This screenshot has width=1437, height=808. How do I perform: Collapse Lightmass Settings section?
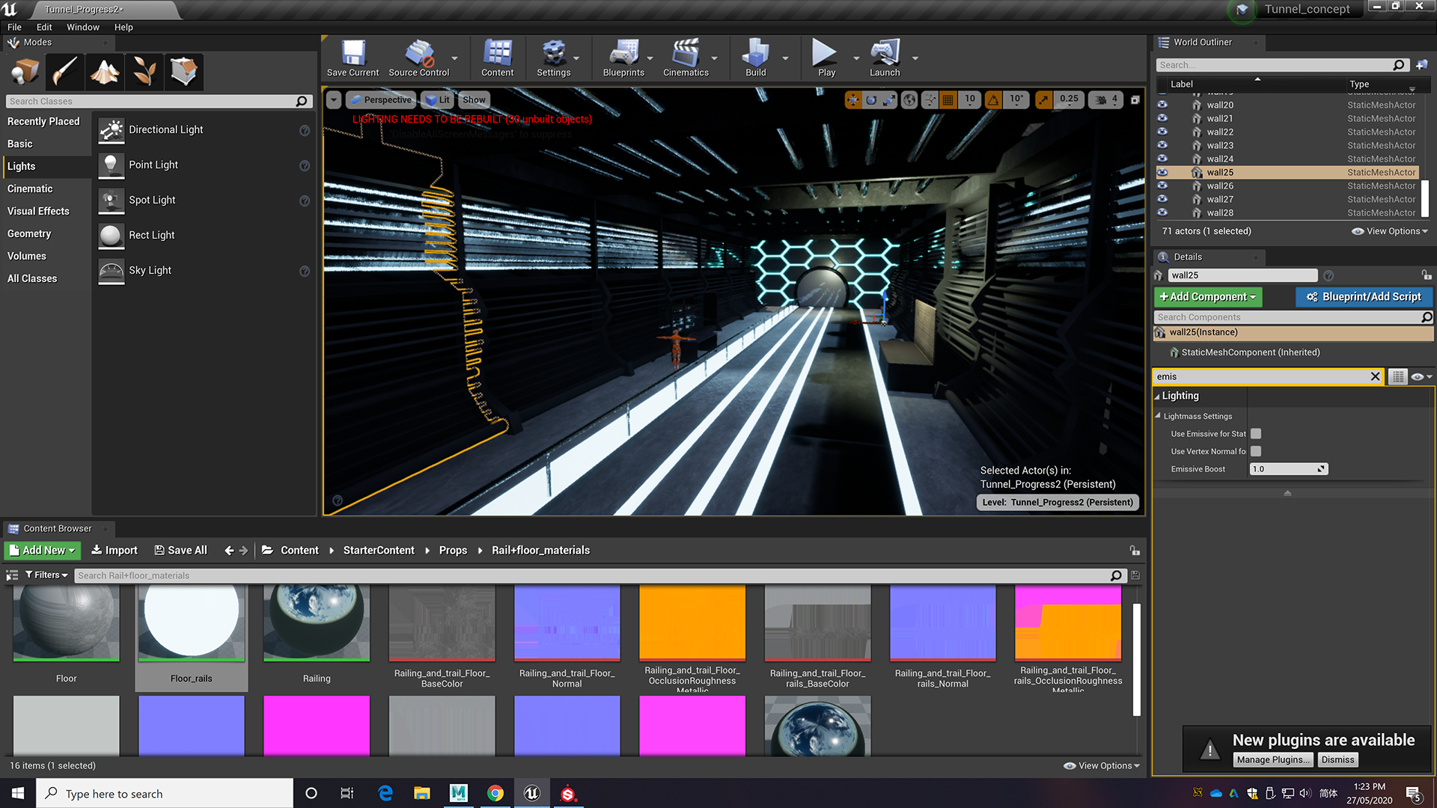point(1159,416)
